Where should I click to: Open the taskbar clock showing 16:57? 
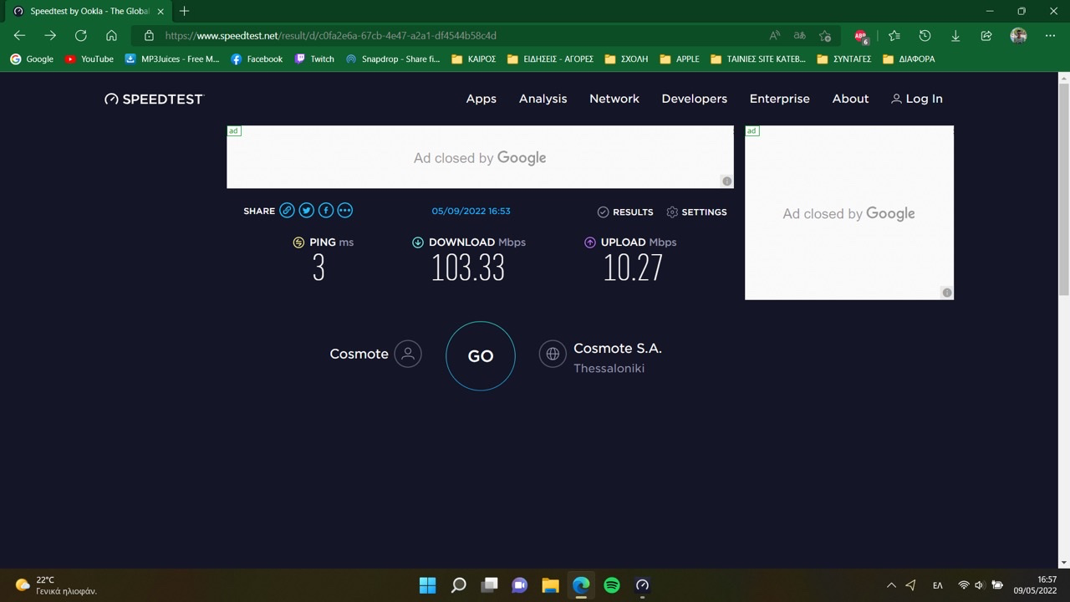click(x=1035, y=585)
